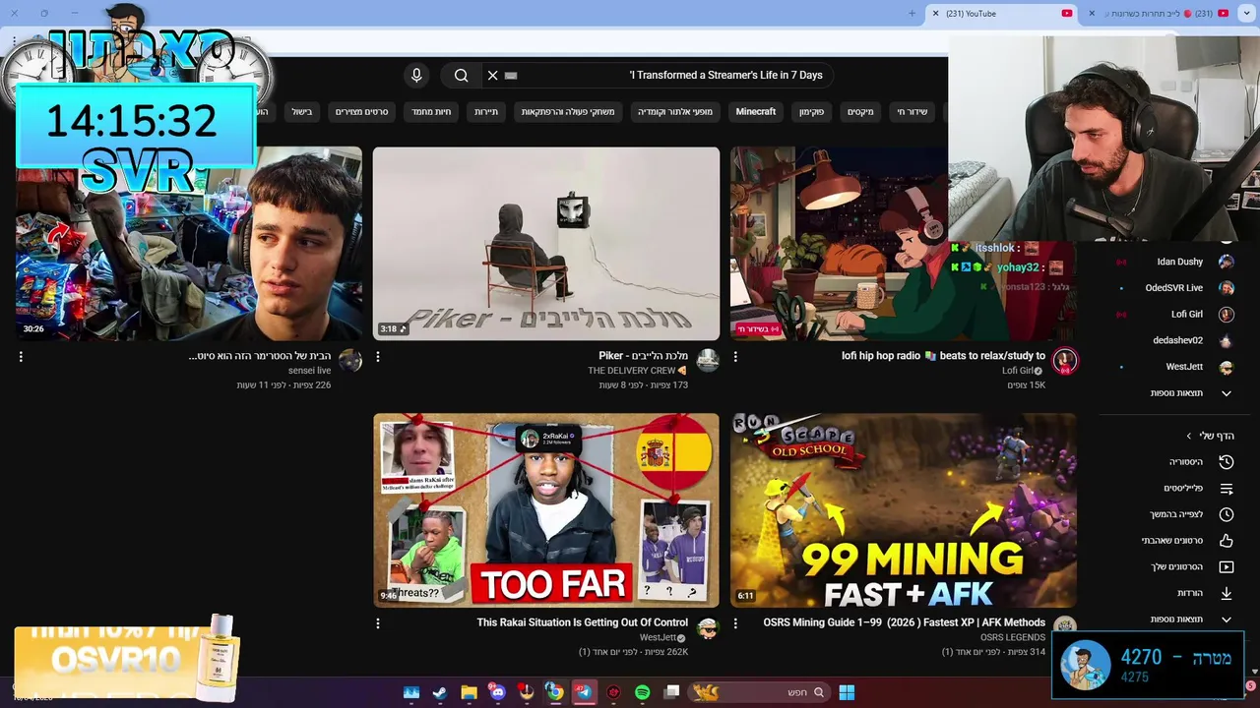The image size is (1260, 708).
Task: Play the Piker video thumbnail
Action: [x=546, y=244]
